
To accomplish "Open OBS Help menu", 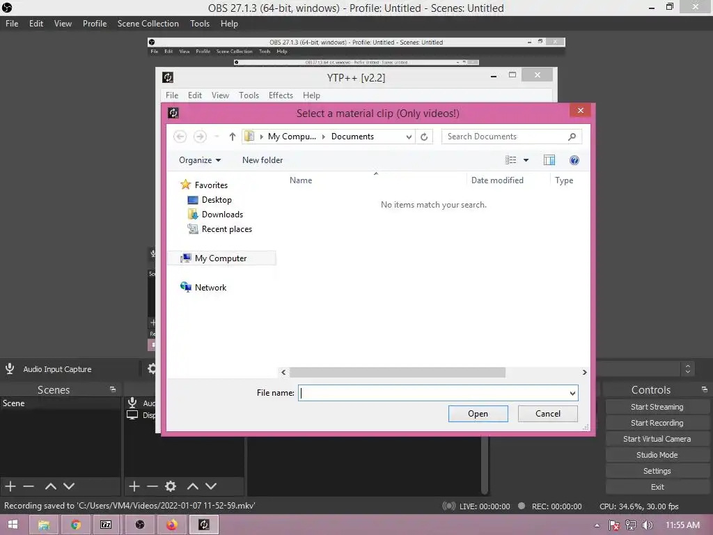I will point(229,24).
